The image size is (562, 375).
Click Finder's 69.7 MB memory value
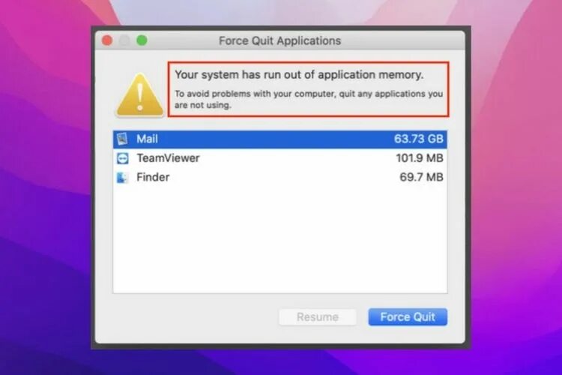(x=421, y=177)
